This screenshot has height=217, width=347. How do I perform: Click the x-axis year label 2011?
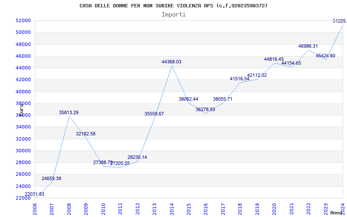click(120, 209)
